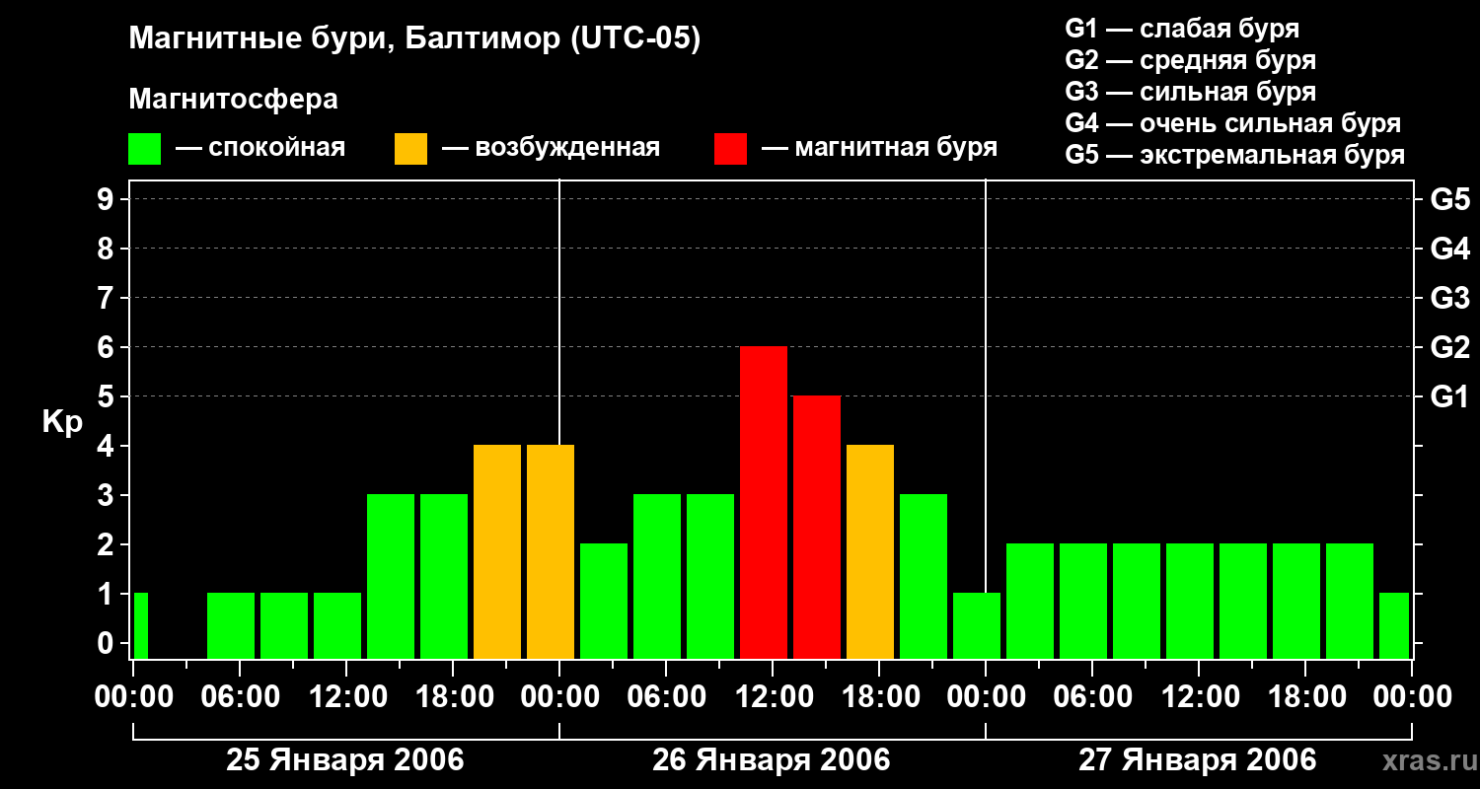Select the "27 Января 2006" date label

(x=1198, y=760)
